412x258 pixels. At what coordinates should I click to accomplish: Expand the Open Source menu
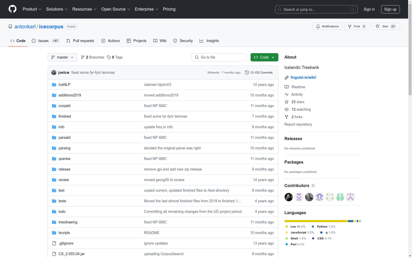click(116, 9)
